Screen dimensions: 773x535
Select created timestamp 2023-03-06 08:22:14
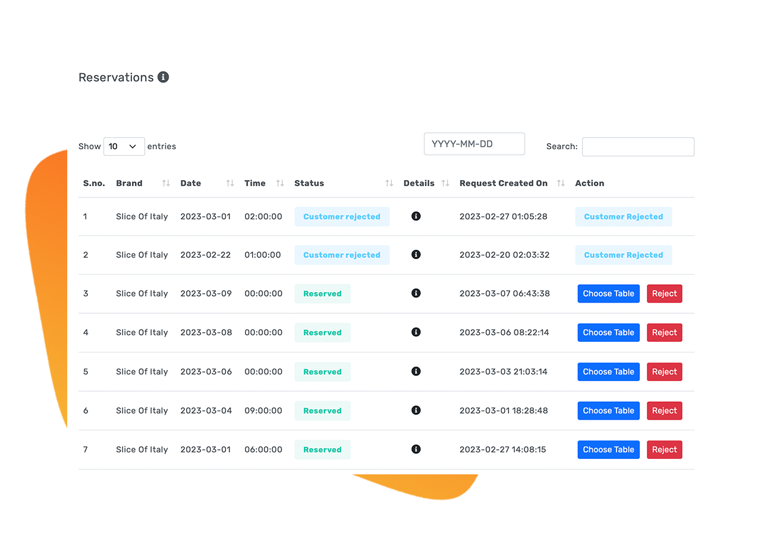pos(504,332)
